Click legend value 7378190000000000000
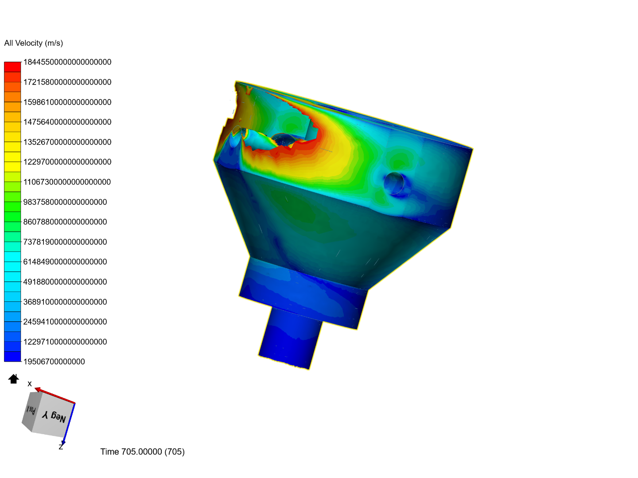638x478 pixels. pos(65,242)
